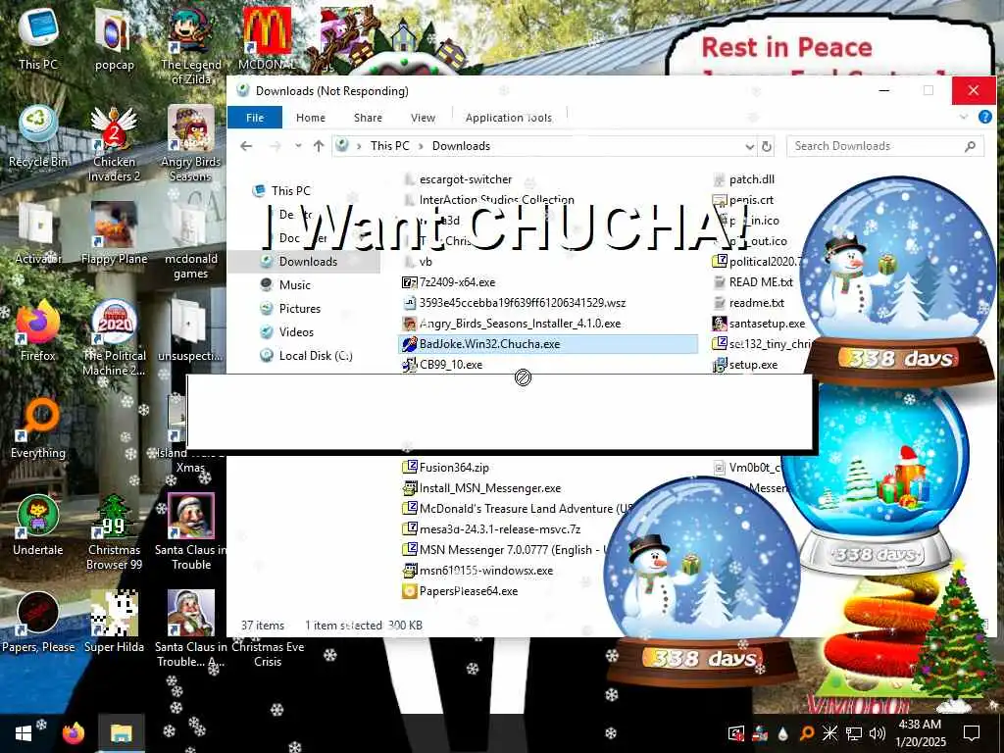Screen dimensions: 1004x753
Task: Select the santasetup.exe file
Action: (759, 324)
